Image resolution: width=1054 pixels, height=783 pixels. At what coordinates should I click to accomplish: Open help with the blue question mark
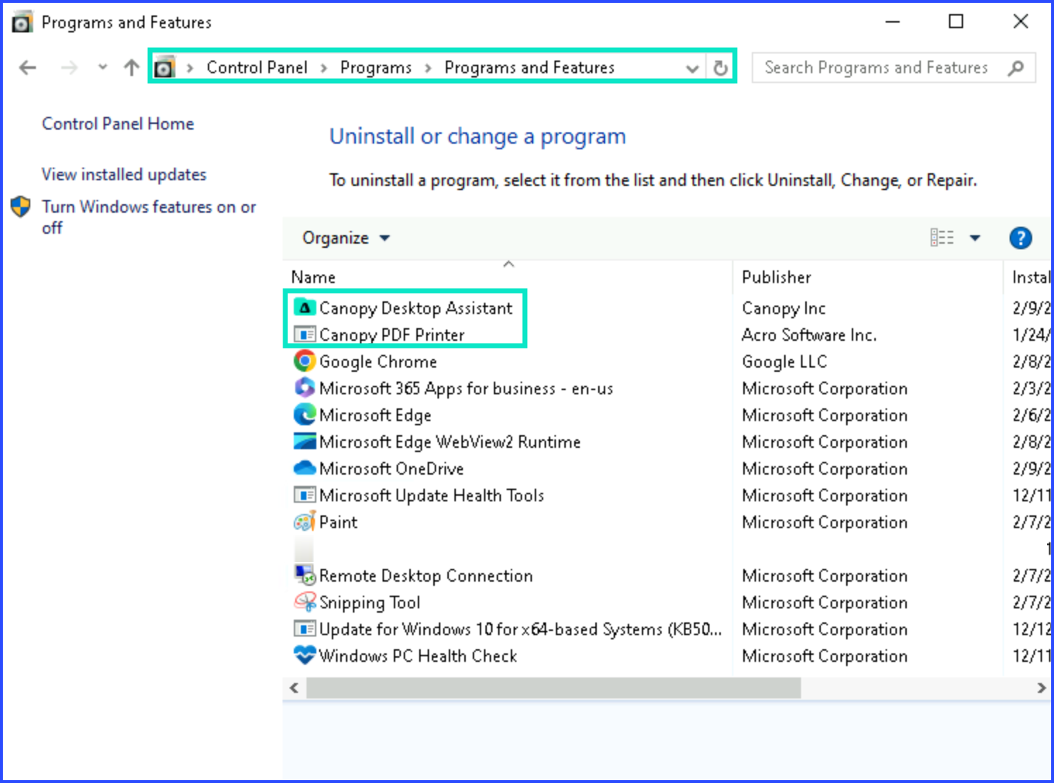[1020, 238]
